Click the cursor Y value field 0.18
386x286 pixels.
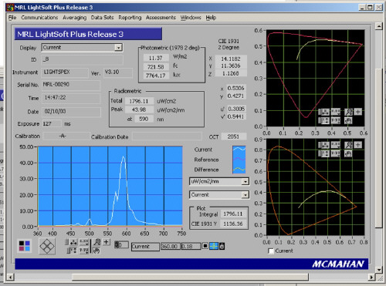tap(191, 247)
